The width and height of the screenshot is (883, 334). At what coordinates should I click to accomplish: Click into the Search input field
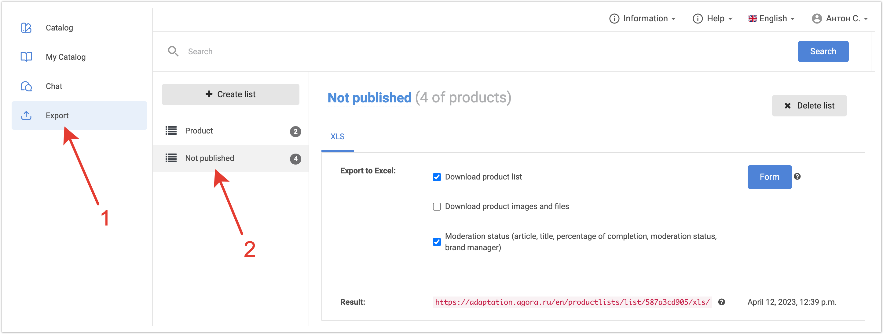click(480, 51)
